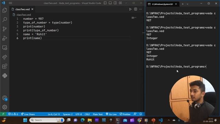
Task: Change indentation via Spaces: 2
Action: [68, 114]
